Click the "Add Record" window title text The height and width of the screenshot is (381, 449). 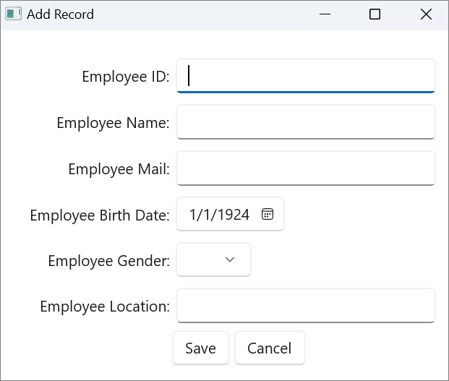[x=60, y=14]
